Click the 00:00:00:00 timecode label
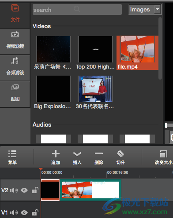The width and height of the screenshot is (173, 219). point(52,172)
